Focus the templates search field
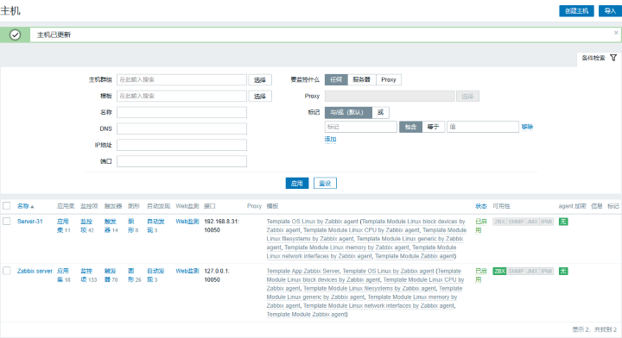Image resolution: width=622 pixels, height=338 pixels. click(181, 96)
